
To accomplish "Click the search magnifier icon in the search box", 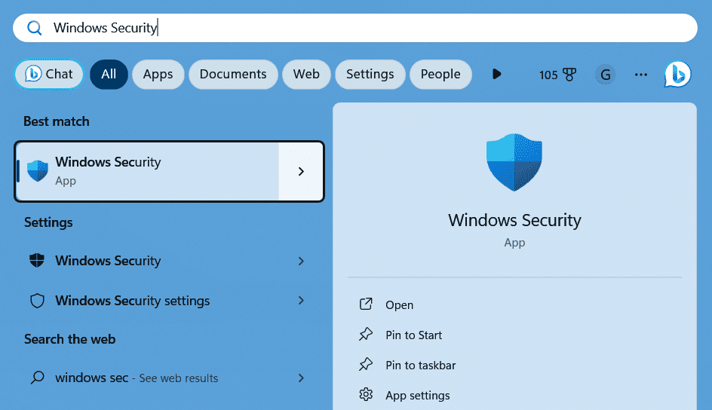I will click(34, 29).
